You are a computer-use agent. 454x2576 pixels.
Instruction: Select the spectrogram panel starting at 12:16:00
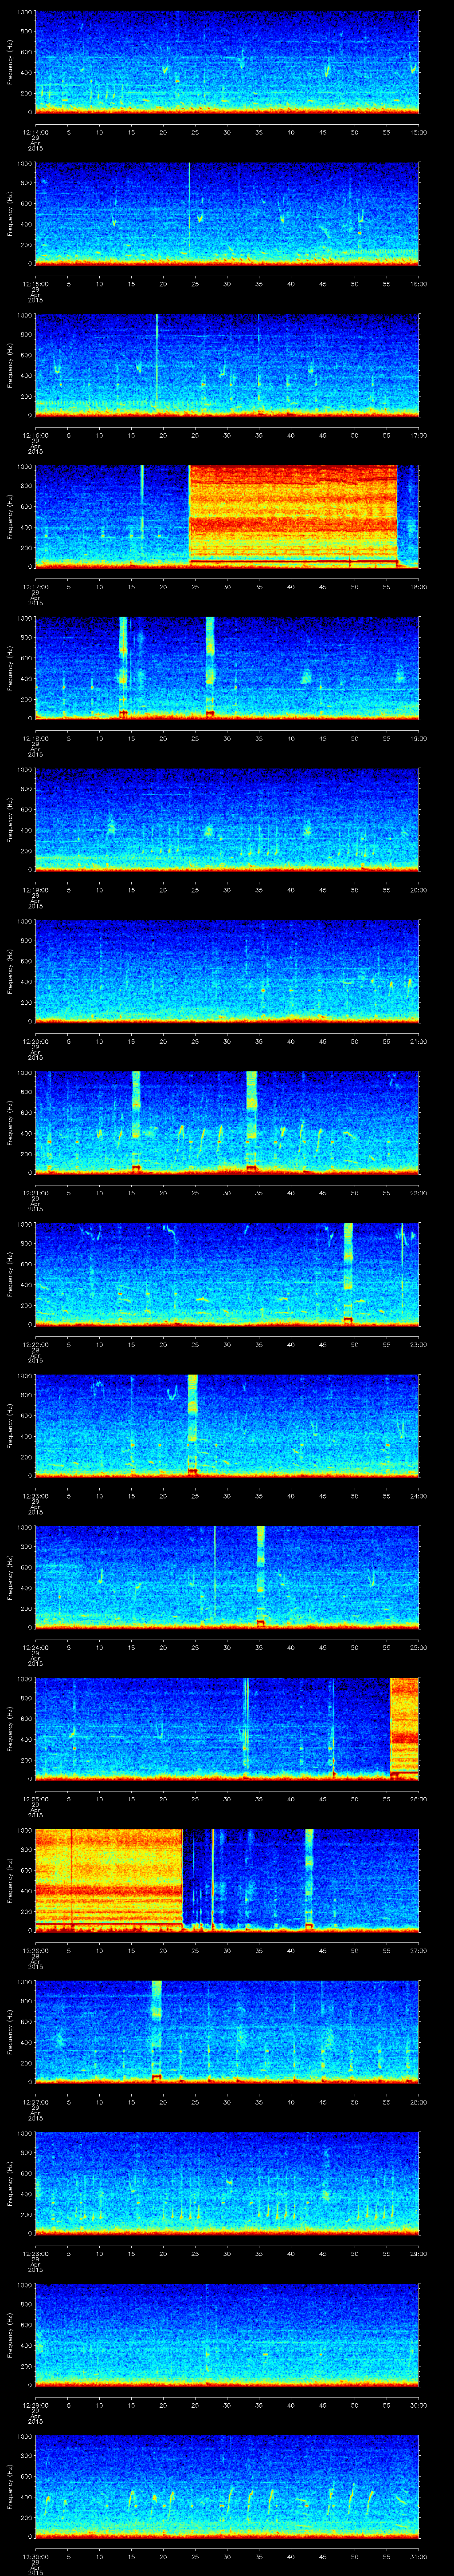[227, 365]
